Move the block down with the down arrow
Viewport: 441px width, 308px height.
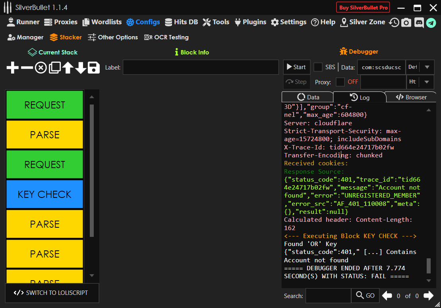point(81,68)
